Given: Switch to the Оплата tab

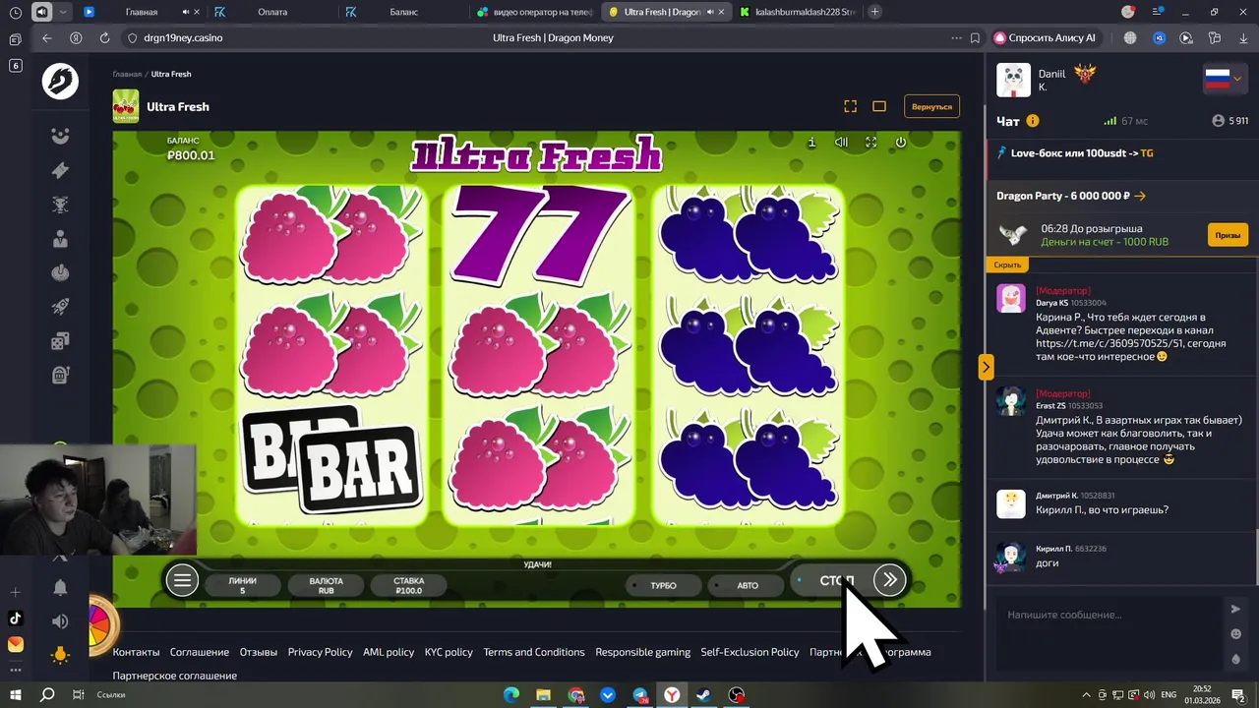Looking at the screenshot, I should pos(272,12).
